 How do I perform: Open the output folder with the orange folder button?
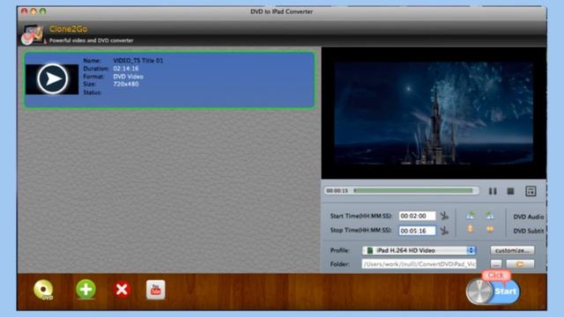click(x=520, y=264)
